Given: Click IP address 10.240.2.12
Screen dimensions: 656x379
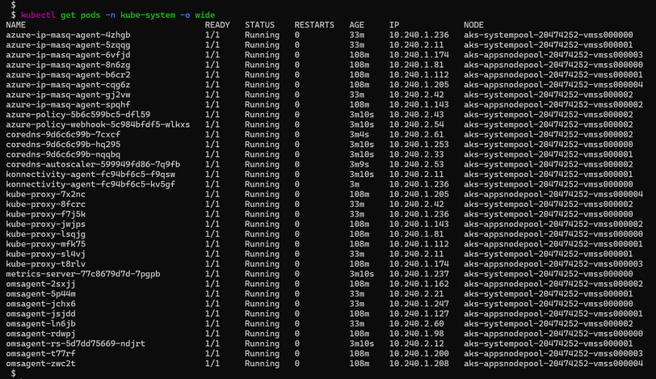Looking at the screenshot, I should pyautogui.click(x=416, y=343).
